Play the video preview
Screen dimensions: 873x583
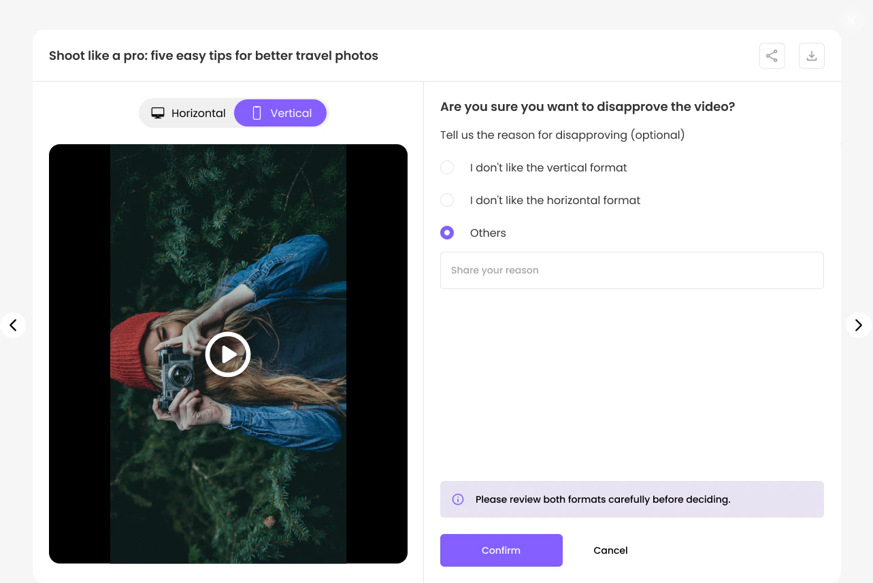[x=228, y=354]
